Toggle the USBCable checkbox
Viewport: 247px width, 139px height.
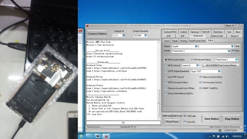(184, 116)
